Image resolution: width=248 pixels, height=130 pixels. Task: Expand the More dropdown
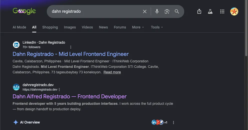(138, 27)
